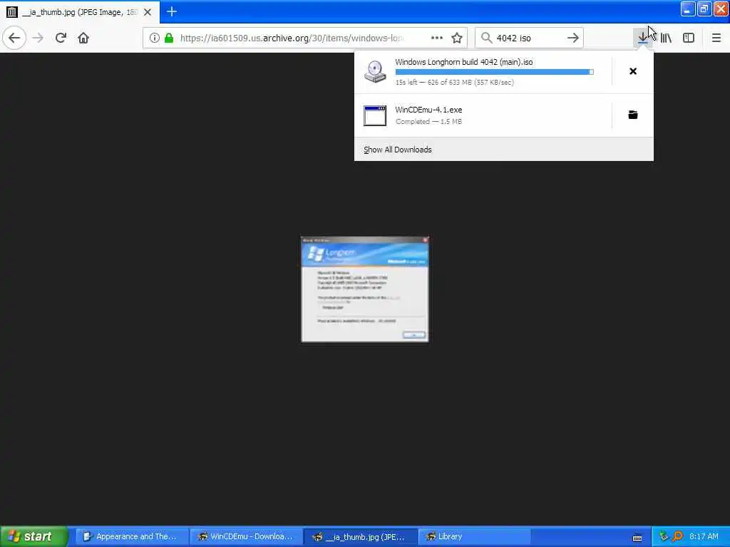Click the keyboard icon in the taskbar
Screen dimensions: 730x547
pos(637,538)
